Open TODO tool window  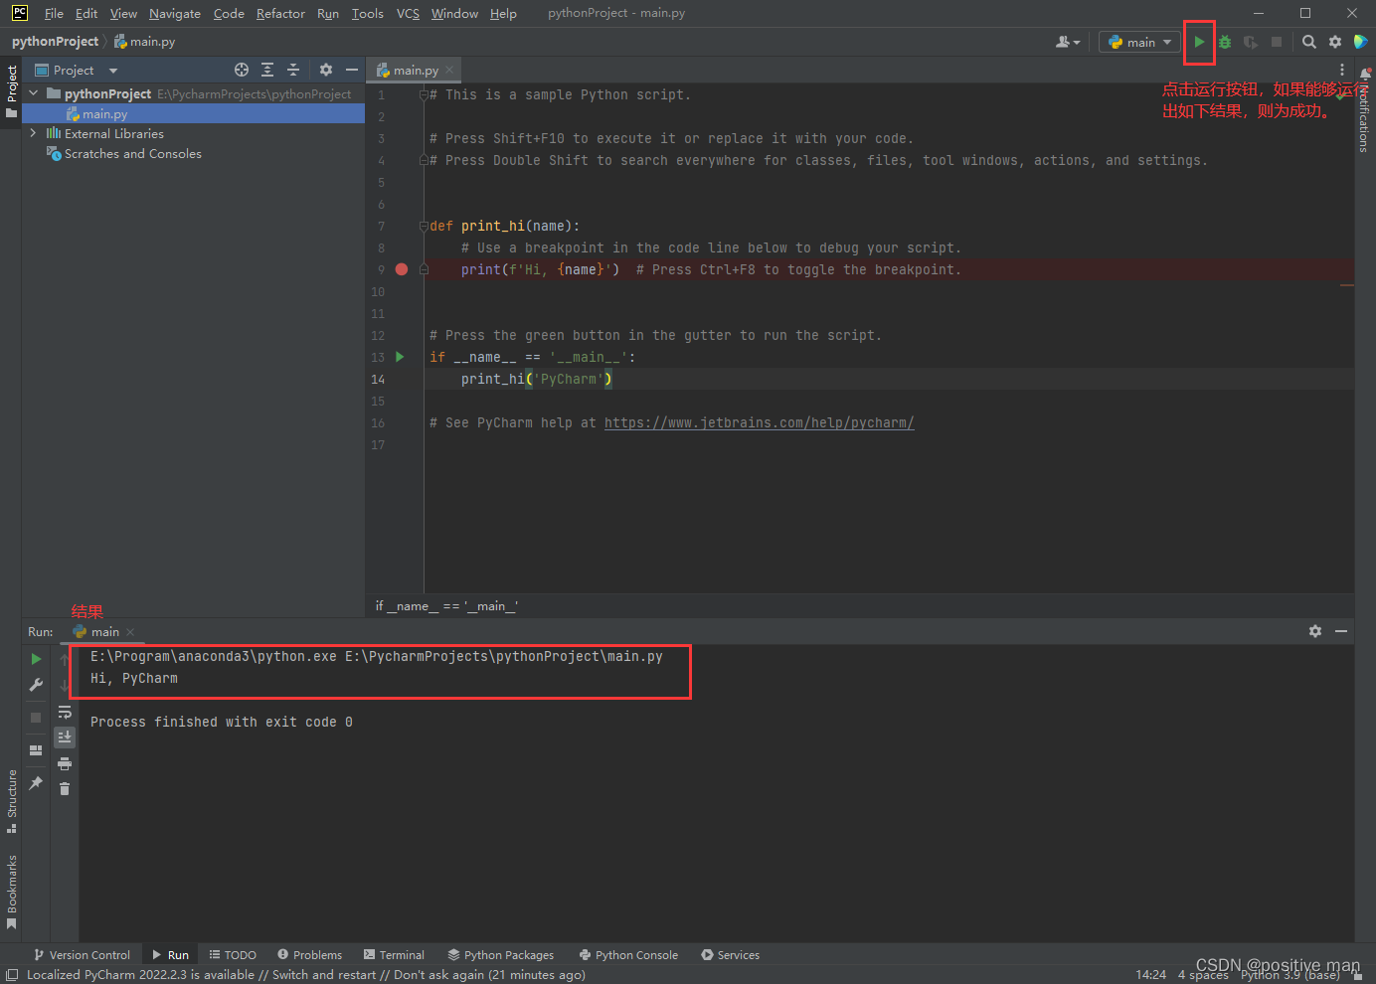(233, 955)
